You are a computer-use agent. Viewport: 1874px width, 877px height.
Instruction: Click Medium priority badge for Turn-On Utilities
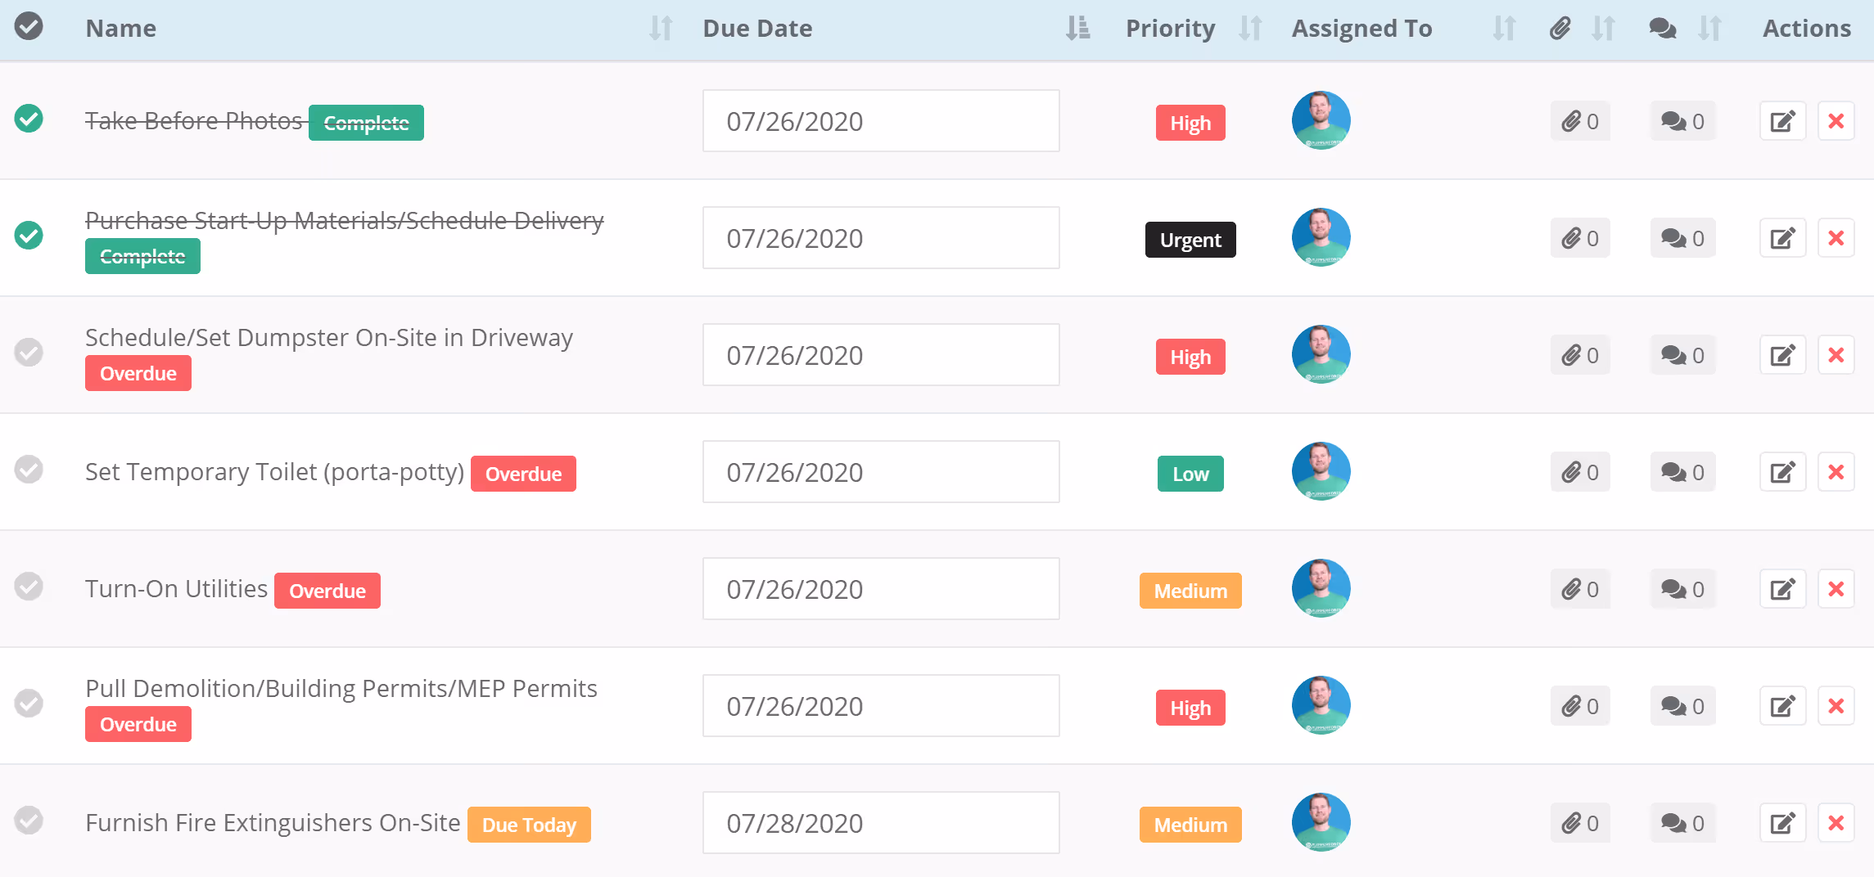coord(1190,591)
